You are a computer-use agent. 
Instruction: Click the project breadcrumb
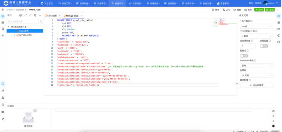click(10, 10)
